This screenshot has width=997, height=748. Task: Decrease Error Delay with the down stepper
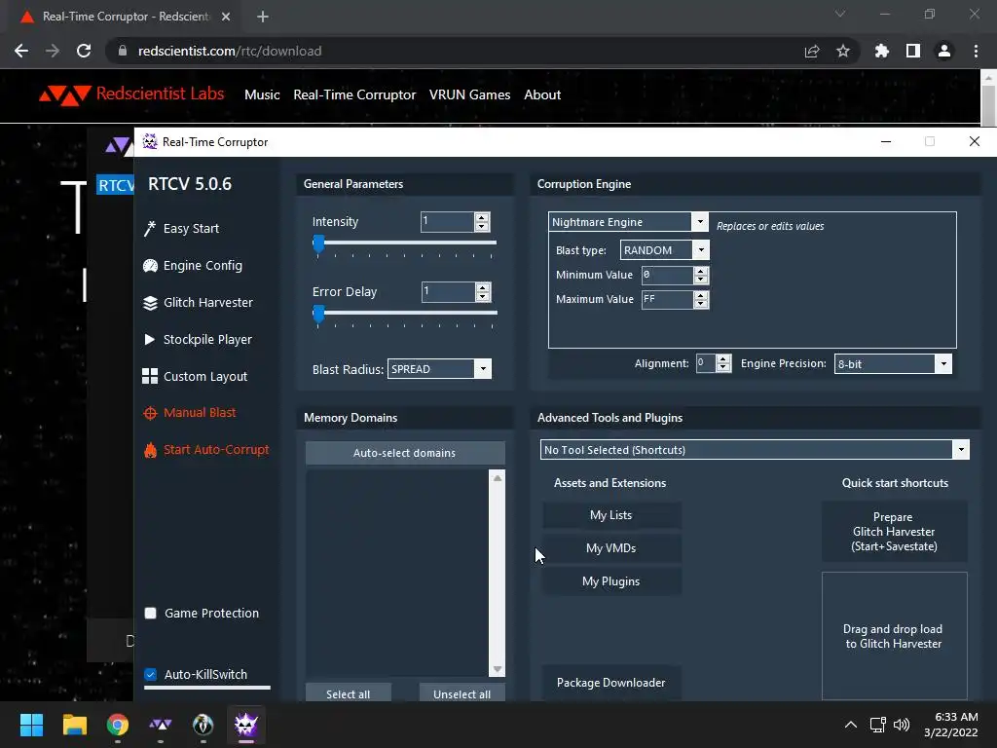pyautogui.click(x=483, y=296)
